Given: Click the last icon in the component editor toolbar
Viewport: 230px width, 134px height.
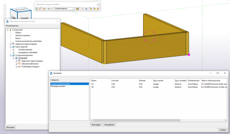Looking at the screenshot, I should (98, 9).
